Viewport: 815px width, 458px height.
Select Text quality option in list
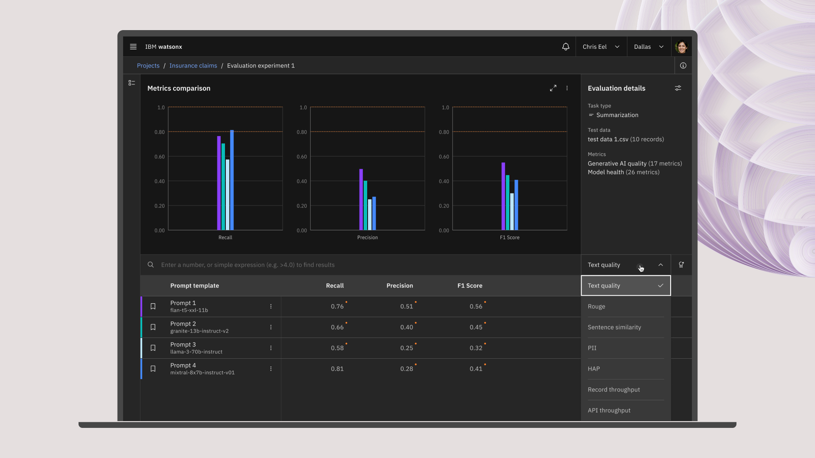pyautogui.click(x=626, y=286)
